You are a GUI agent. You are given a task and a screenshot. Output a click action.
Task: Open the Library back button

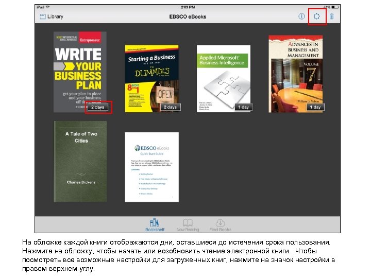52,16
